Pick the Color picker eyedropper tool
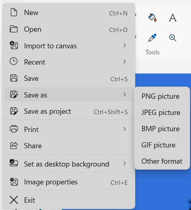Image resolution: width=191 pixels, height=210 pixels. click(x=152, y=38)
